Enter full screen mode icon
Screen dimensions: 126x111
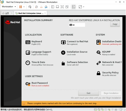coord(62,7)
